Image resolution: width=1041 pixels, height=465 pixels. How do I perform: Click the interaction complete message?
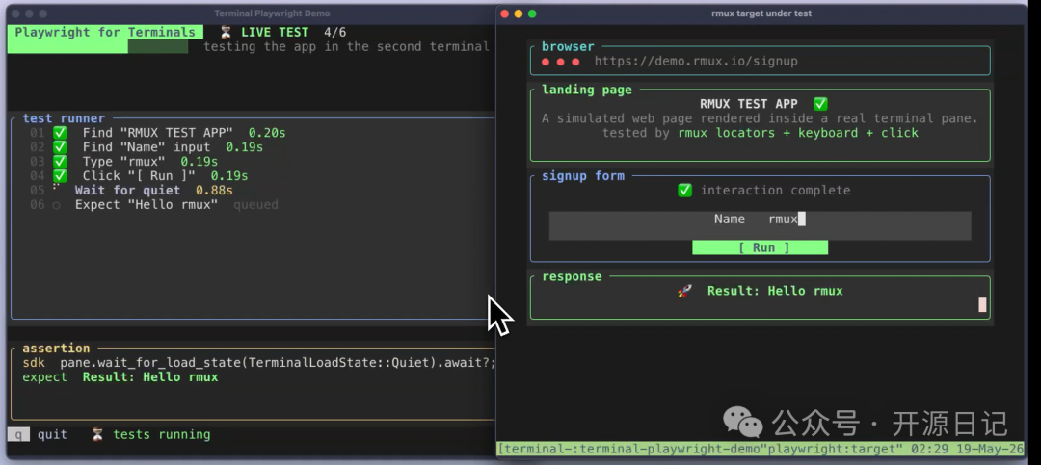pos(775,191)
